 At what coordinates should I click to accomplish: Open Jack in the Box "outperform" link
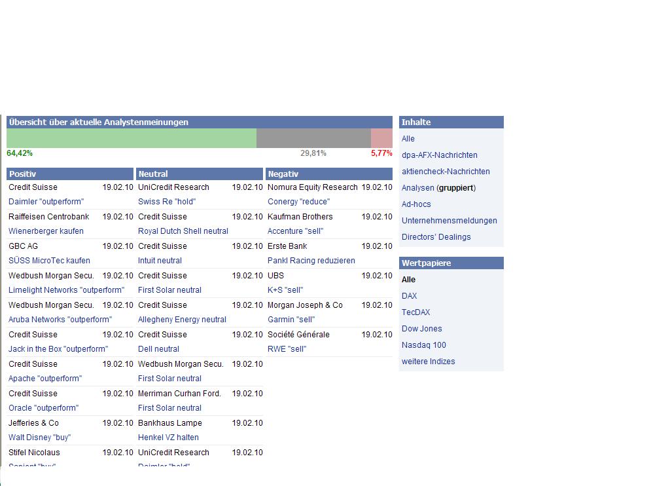tap(58, 349)
